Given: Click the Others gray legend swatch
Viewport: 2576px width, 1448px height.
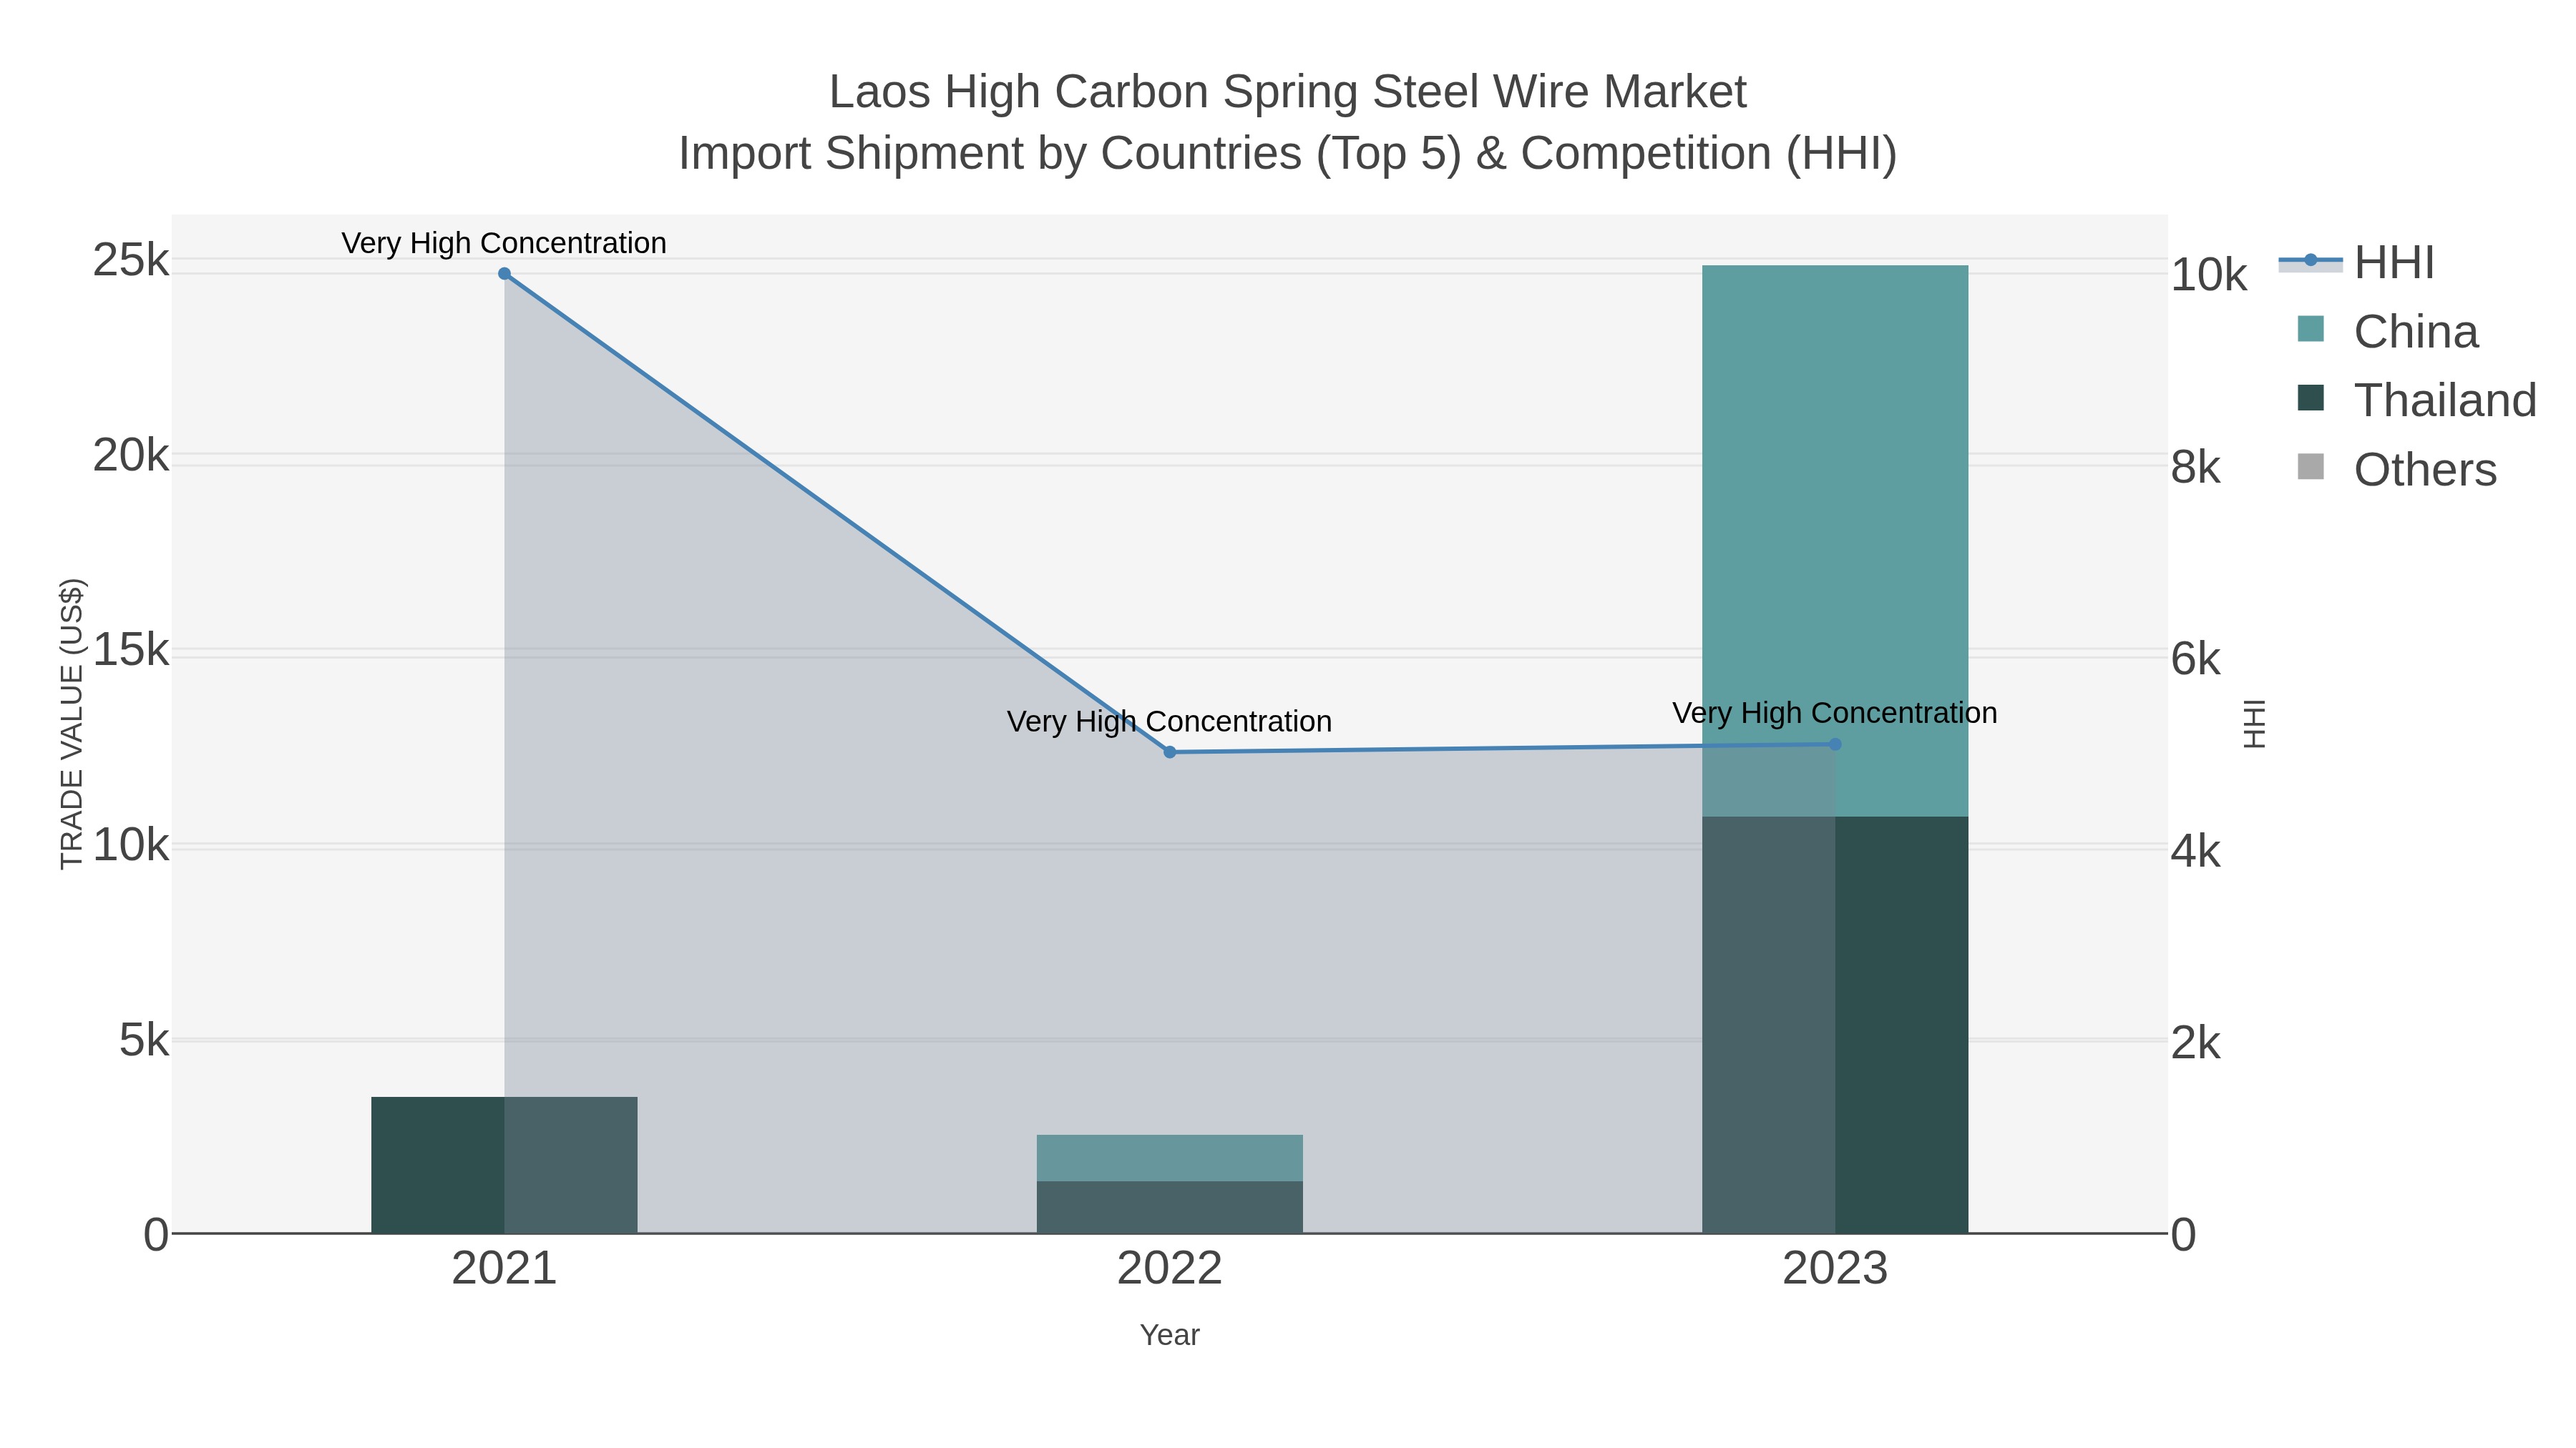Looking at the screenshot, I should (2311, 467).
